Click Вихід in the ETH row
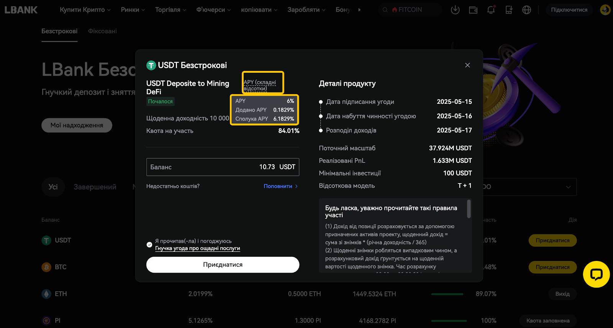This screenshot has height=328, width=613. point(562,294)
